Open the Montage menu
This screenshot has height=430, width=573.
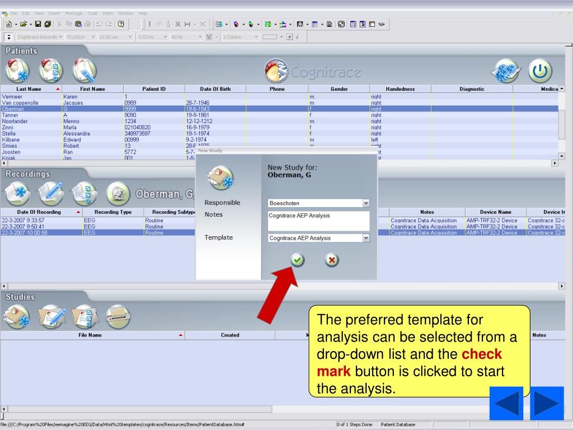point(74,13)
